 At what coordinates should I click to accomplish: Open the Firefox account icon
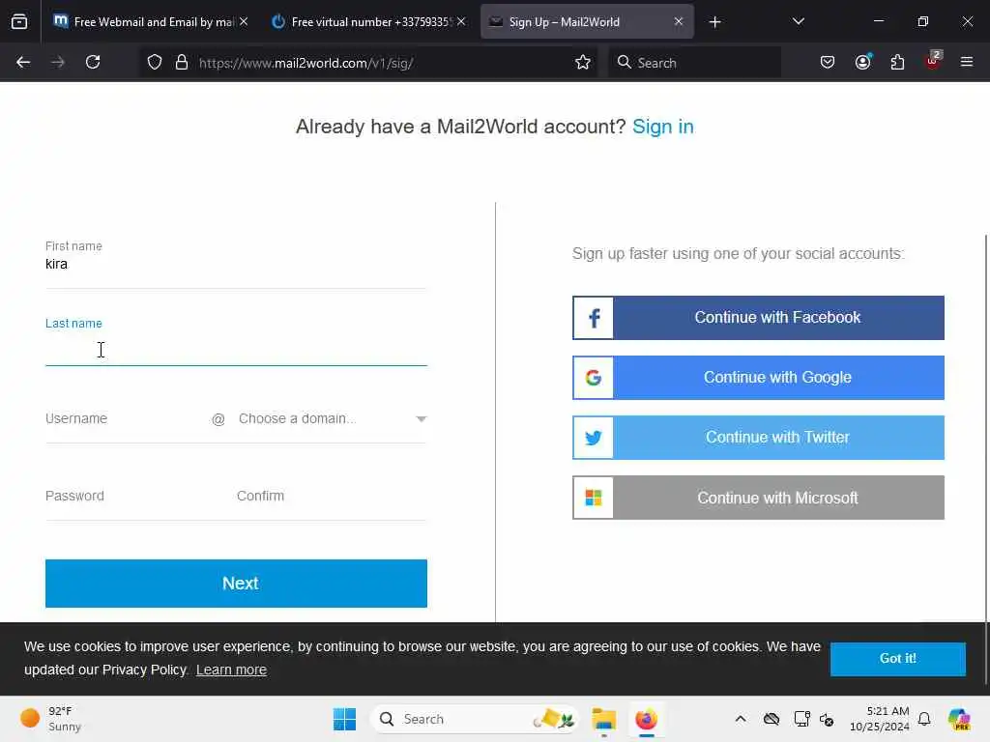click(x=862, y=62)
